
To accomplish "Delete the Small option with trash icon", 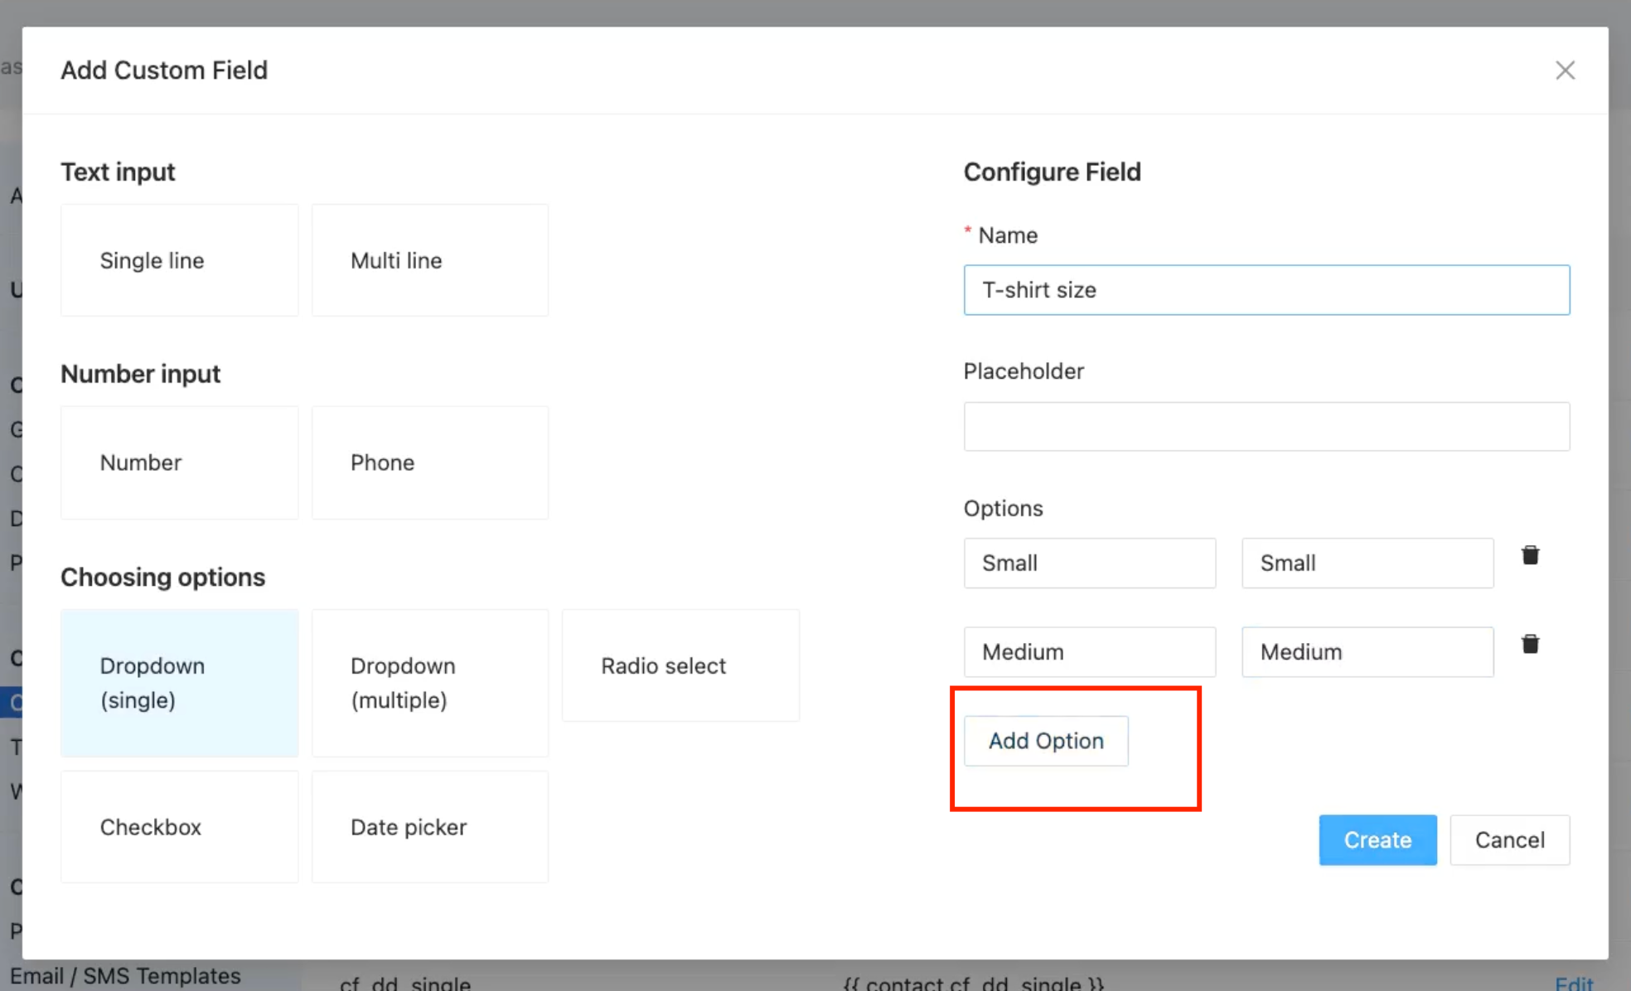I will [x=1530, y=556].
